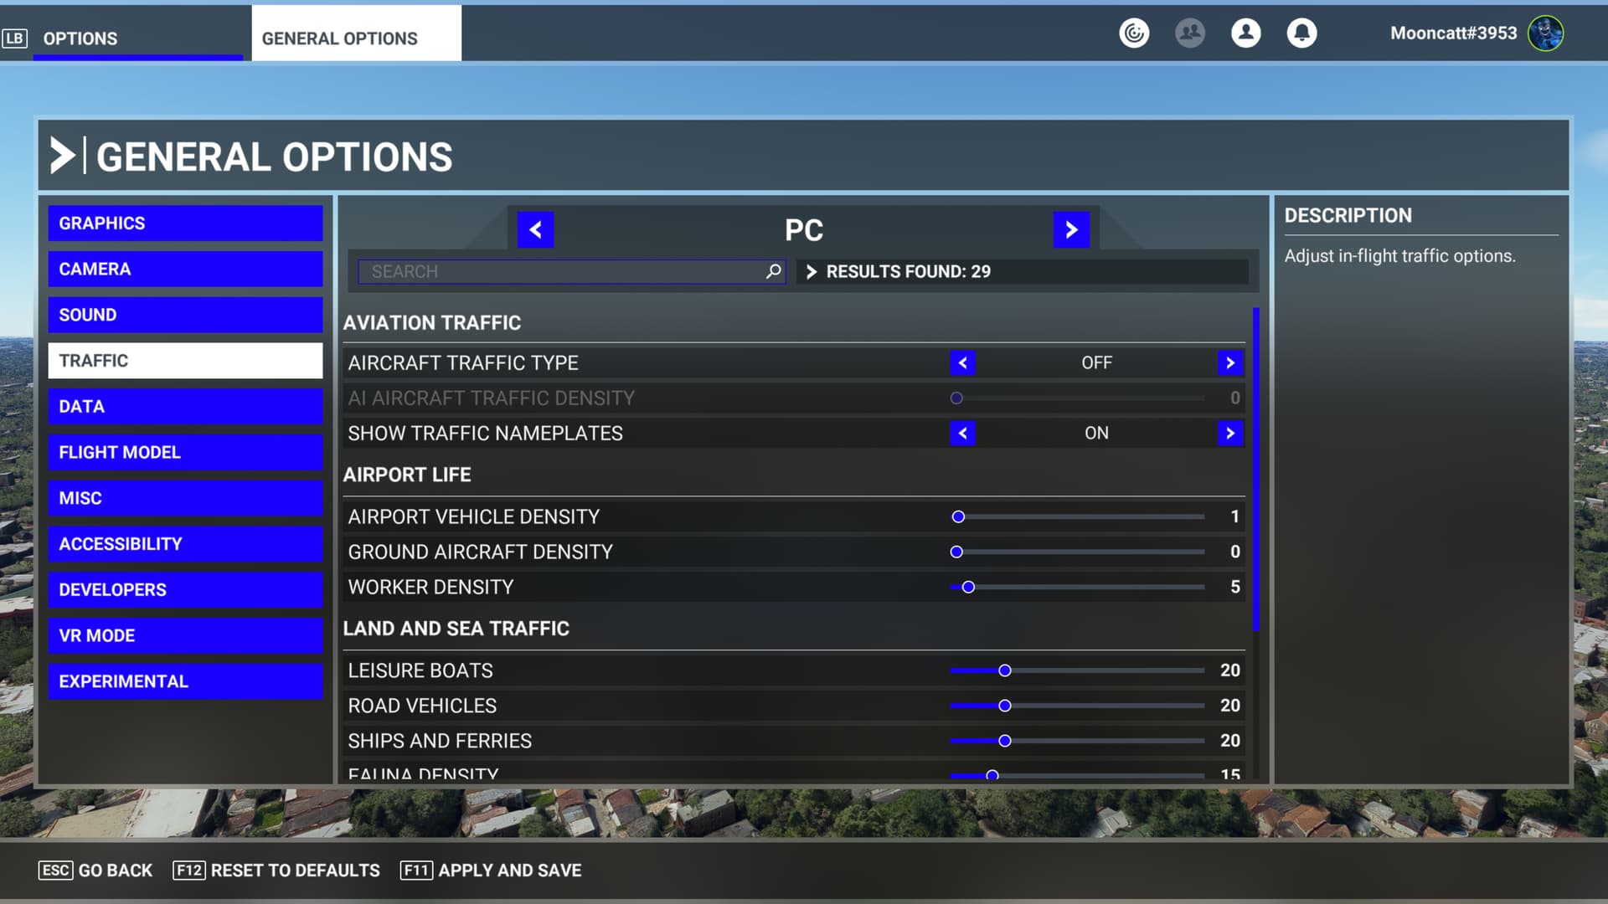Click the Mooncatt#3953 avatar picture
The image size is (1608, 904).
[1545, 33]
